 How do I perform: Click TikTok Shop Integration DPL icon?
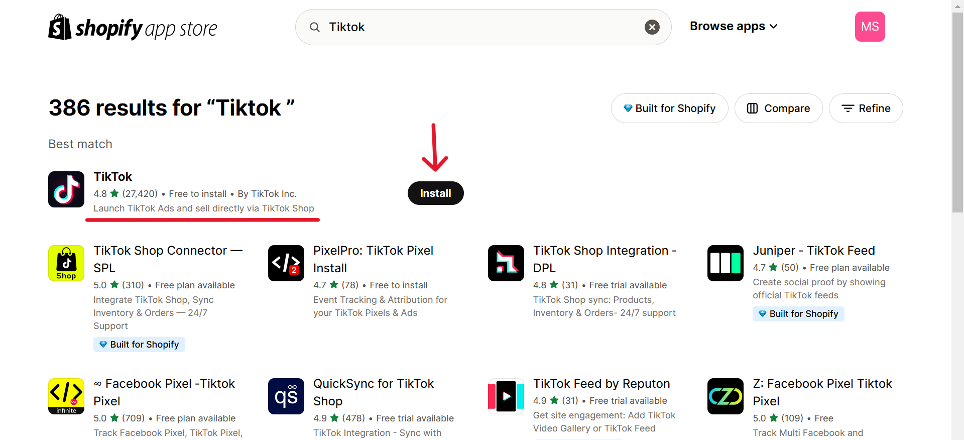point(506,263)
